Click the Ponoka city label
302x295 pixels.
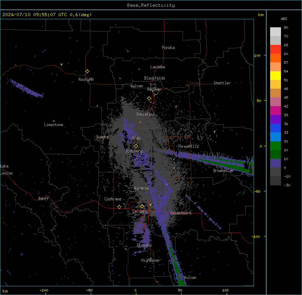tap(168, 48)
